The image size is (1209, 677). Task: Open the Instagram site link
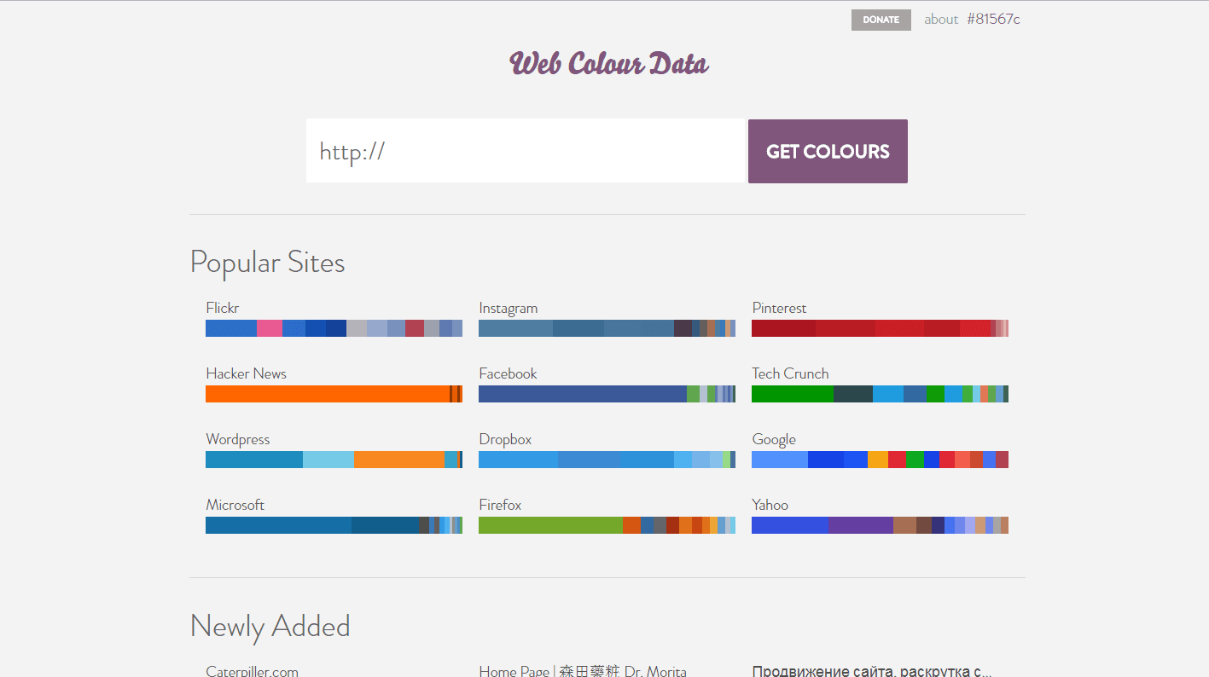[509, 308]
